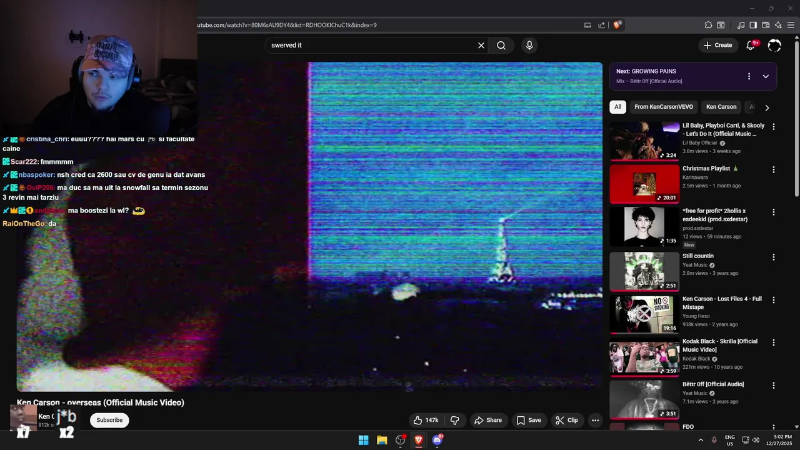Click 'Lil Baby Official' channel name
The height and width of the screenshot is (450, 800).
coord(700,143)
